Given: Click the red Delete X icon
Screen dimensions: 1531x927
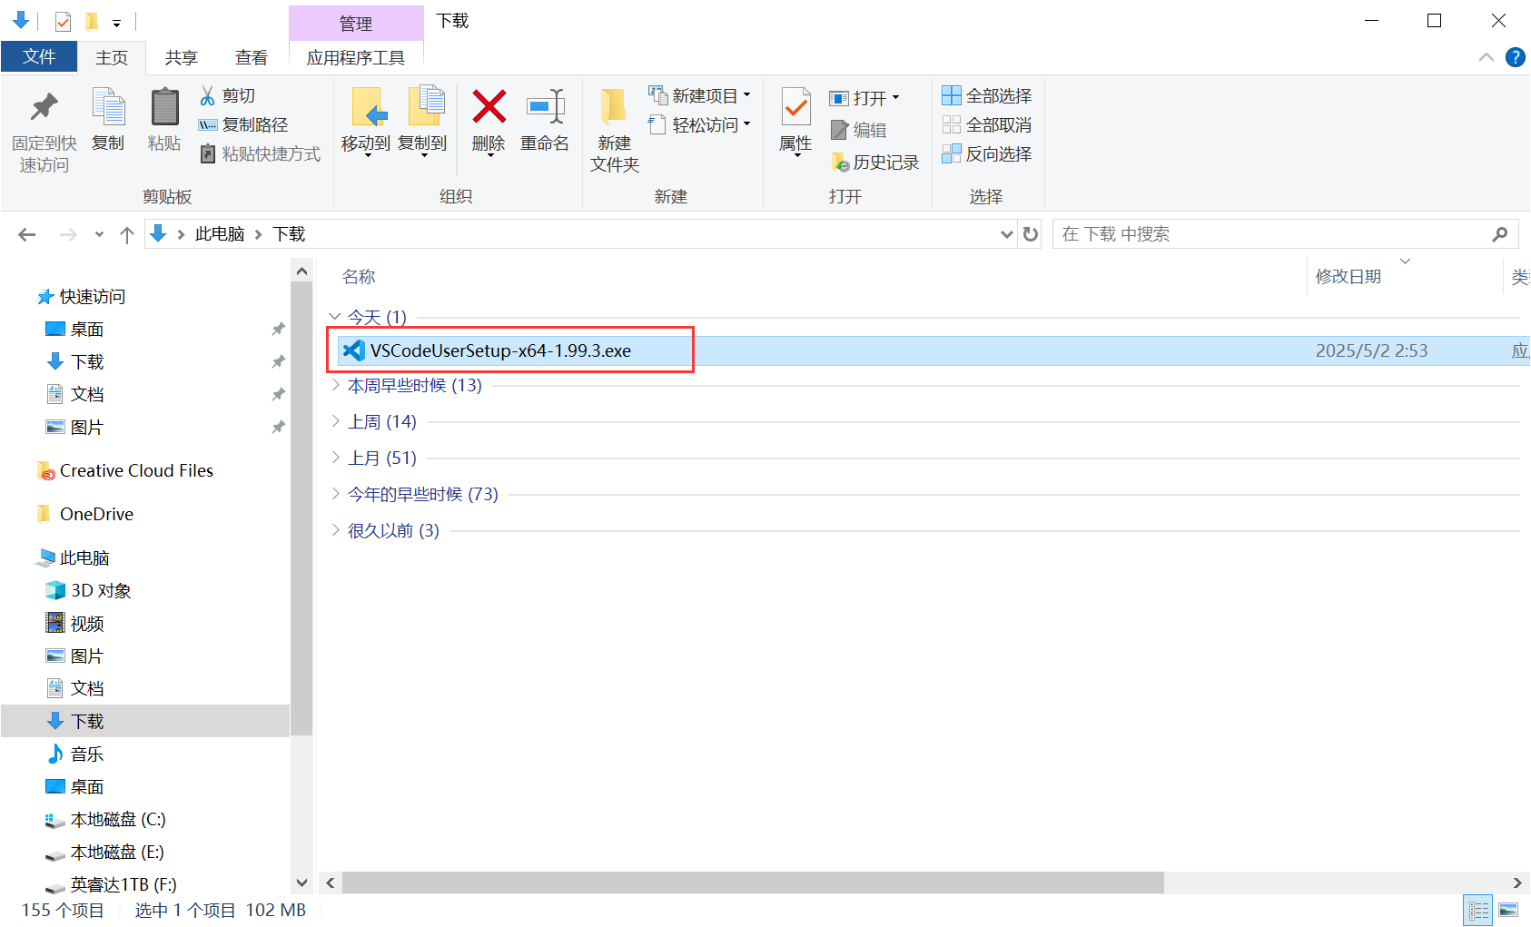Looking at the screenshot, I should tap(489, 106).
